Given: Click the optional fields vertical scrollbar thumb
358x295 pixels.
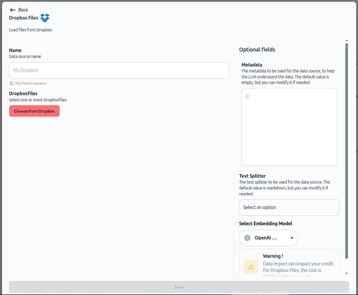Looking at the screenshot, I should (x=347, y=151).
